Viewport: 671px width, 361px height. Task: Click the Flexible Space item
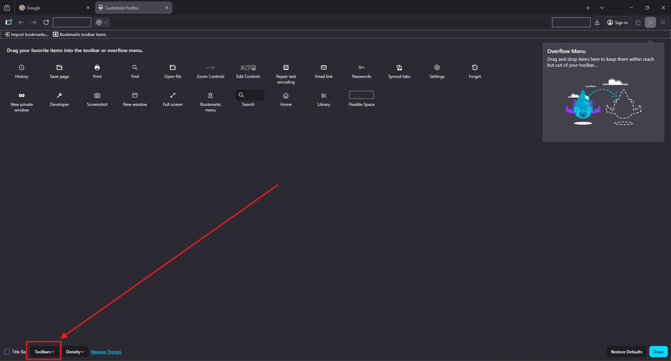[362, 95]
